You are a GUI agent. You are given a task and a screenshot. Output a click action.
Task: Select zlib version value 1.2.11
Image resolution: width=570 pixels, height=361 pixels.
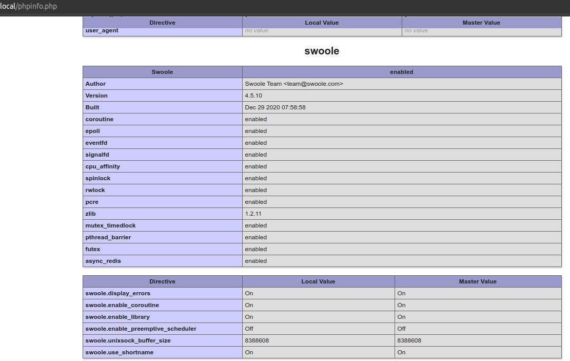tap(253, 214)
